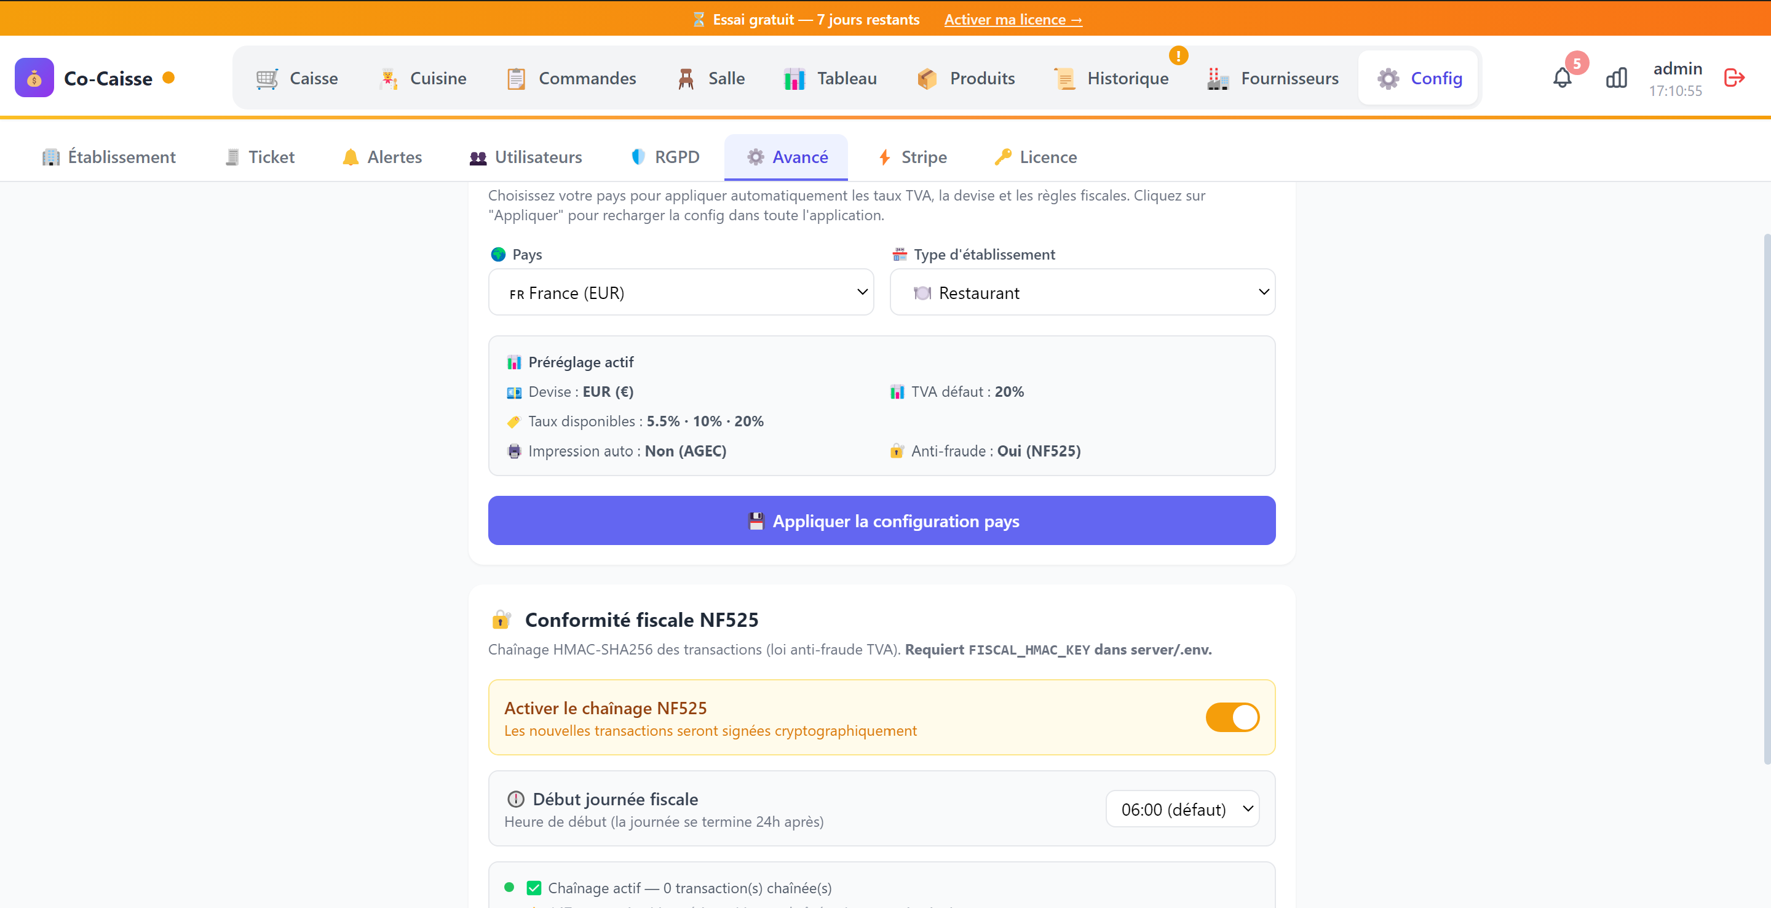The width and height of the screenshot is (1771, 908).
Task: Click Appliquer la configuration pays button
Action: coord(881,520)
